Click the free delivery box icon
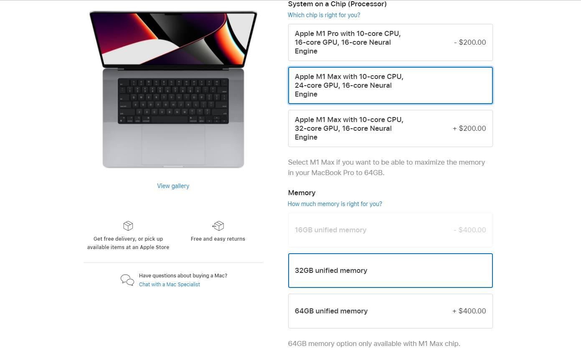The width and height of the screenshot is (581, 351). [x=128, y=226]
